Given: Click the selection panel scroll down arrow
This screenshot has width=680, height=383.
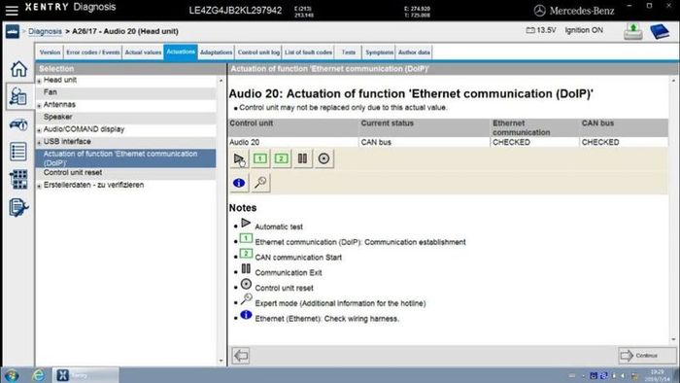Looking at the screenshot, I should (x=221, y=361).
